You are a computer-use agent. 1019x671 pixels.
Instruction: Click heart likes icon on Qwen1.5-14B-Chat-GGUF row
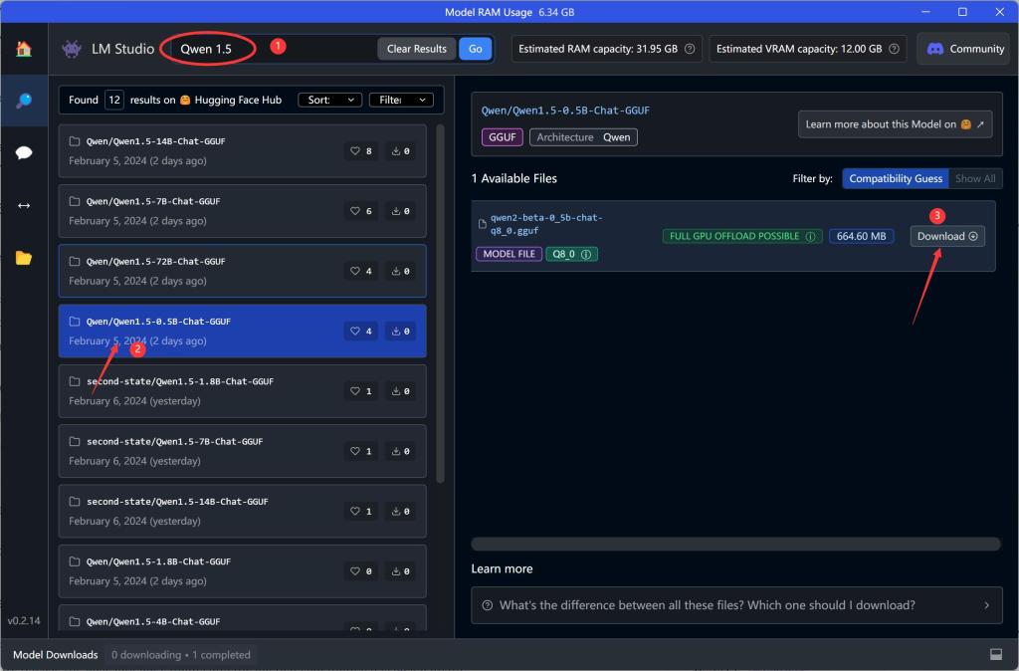coord(355,151)
